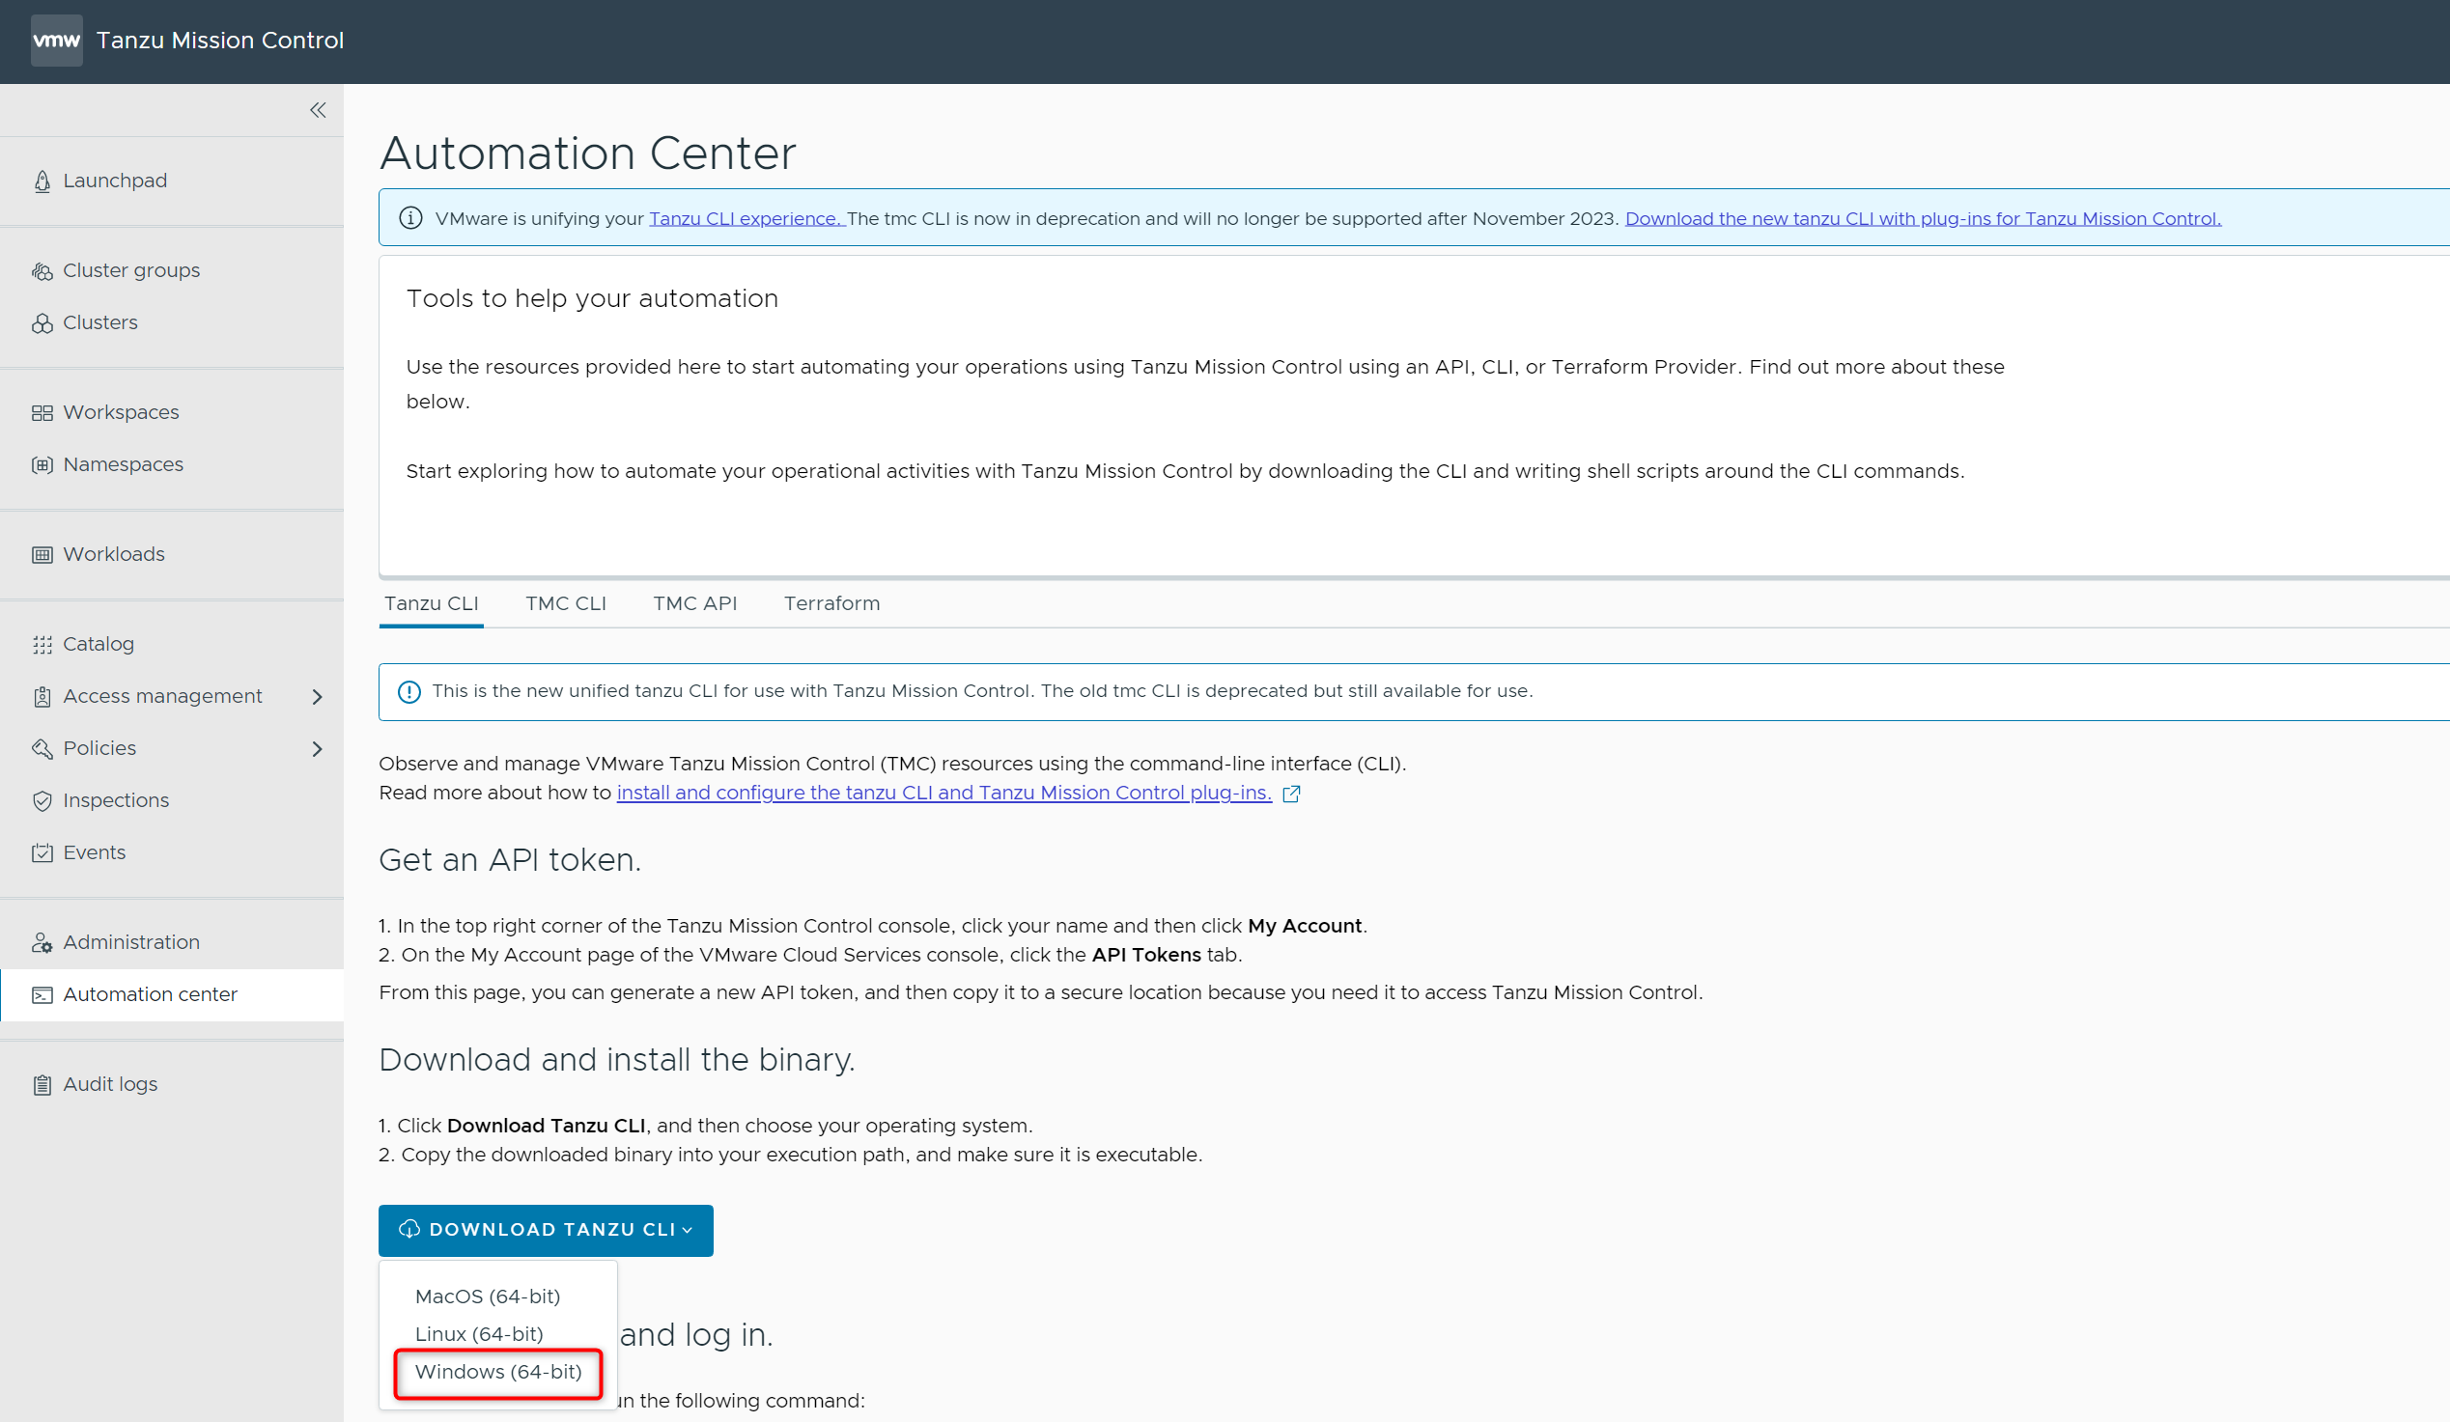
Task: Open Namespaces in the sidebar
Action: (123, 464)
